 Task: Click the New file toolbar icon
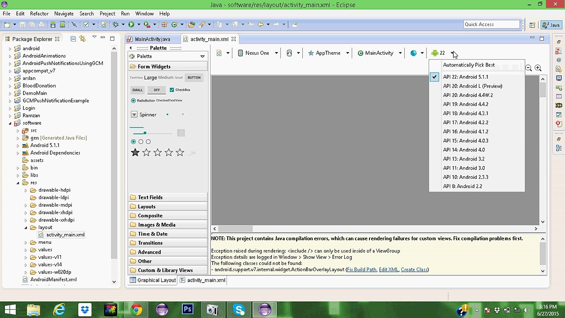(x=7, y=25)
